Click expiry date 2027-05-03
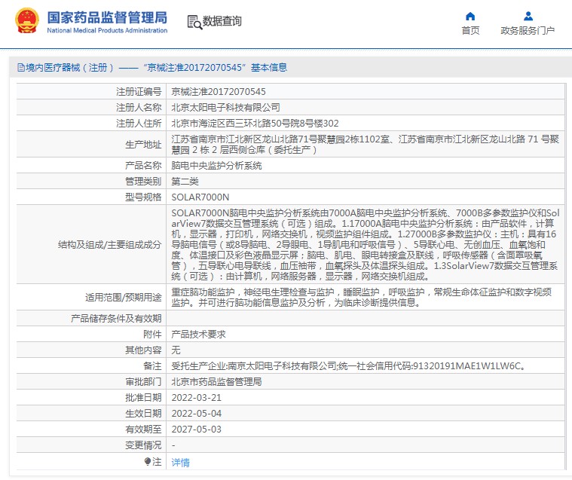Image resolution: width=572 pixels, height=480 pixels. pyautogui.click(x=196, y=429)
